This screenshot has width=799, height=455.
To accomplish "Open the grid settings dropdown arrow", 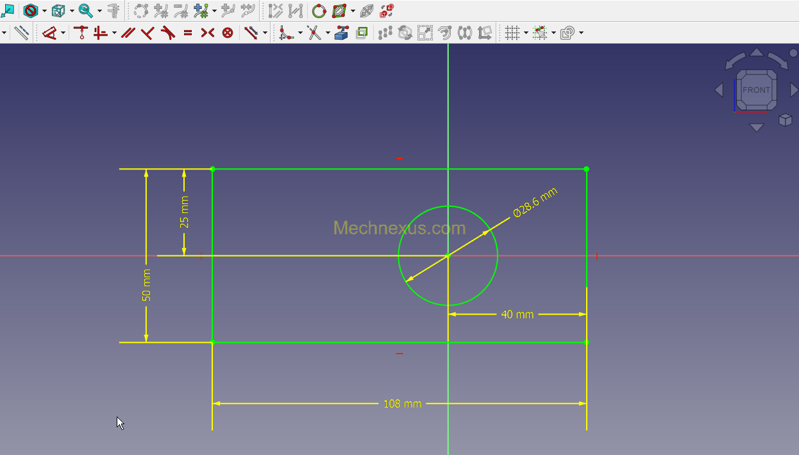I will coord(526,33).
